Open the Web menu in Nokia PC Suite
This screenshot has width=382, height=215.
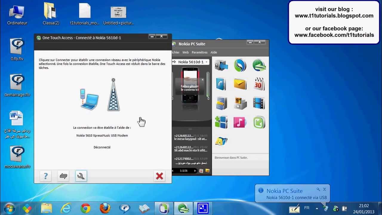tap(186, 52)
